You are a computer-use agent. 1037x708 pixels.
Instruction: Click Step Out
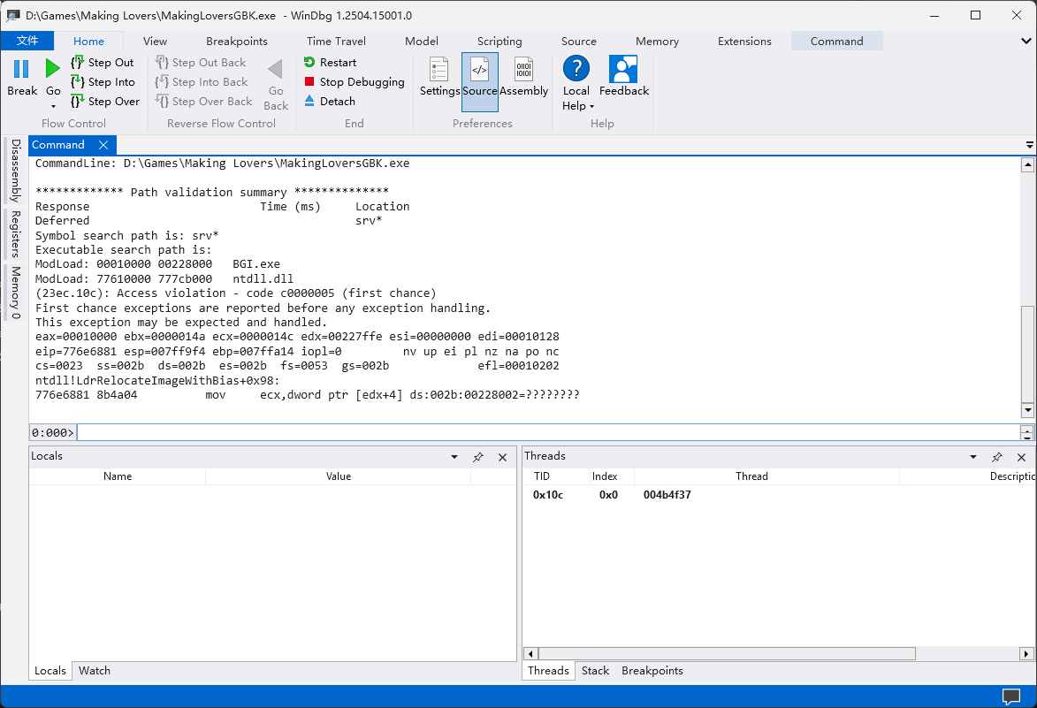click(103, 62)
